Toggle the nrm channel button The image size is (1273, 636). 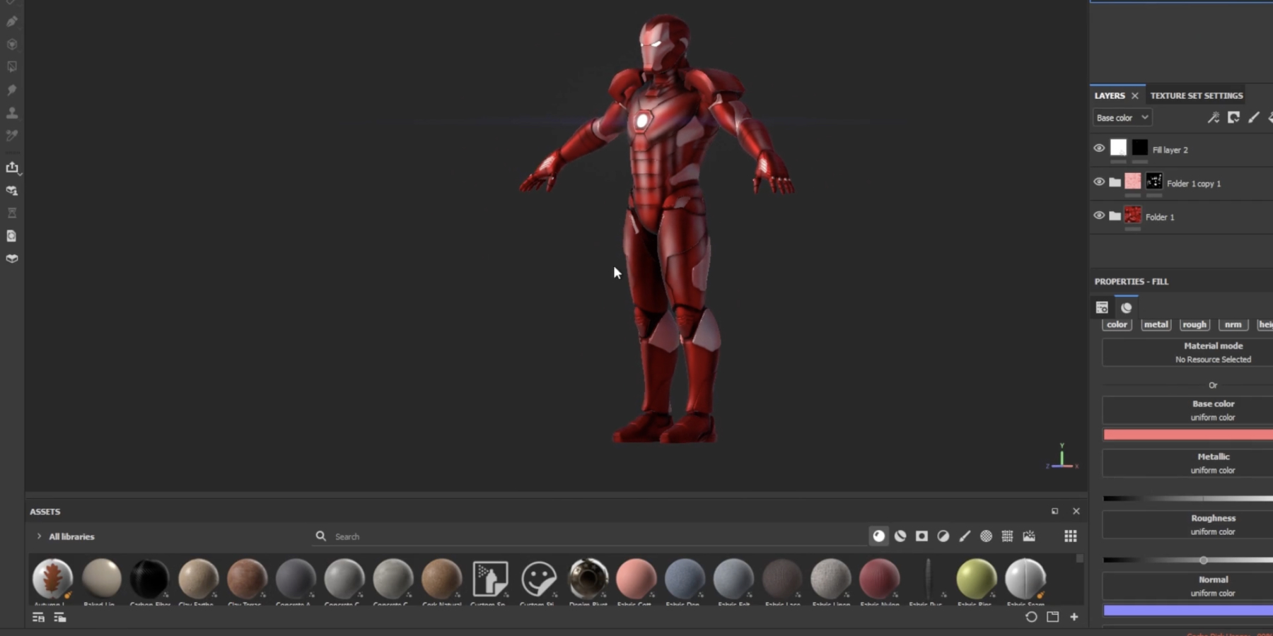pyautogui.click(x=1233, y=324)
